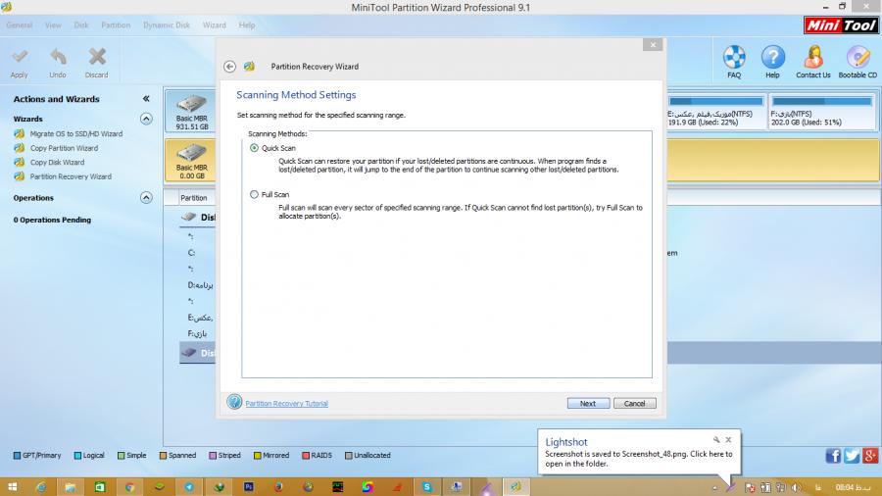Click the Apply checkmark toolbar icon
Viewport: 882px width, 496px height.
pos(20,57)
